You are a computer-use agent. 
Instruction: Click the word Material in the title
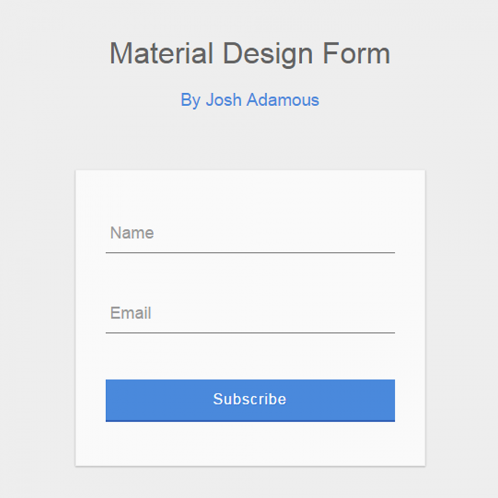pos(161,54)
